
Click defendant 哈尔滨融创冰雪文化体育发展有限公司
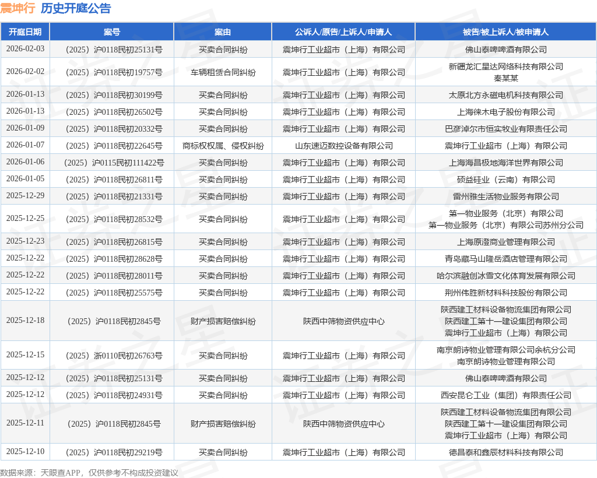506,276
